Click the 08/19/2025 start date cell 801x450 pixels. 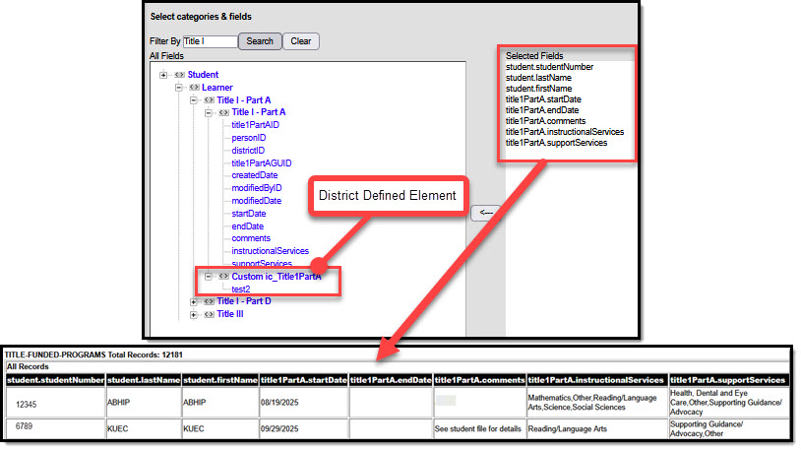point(304,403)
